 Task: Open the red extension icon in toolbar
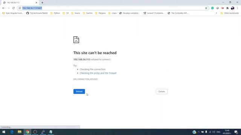click(223, 8)
